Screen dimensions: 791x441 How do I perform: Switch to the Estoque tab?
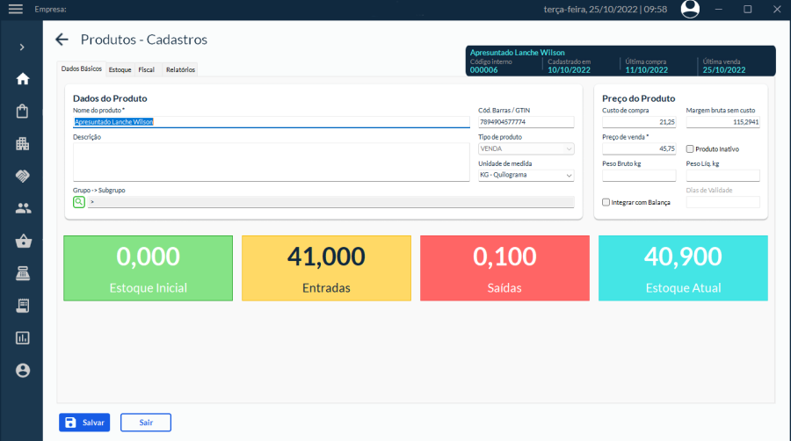[120, 69]
